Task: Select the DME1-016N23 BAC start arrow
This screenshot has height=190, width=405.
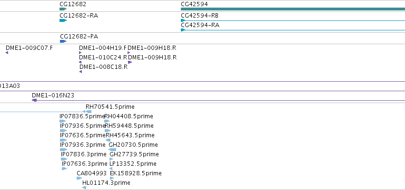Action: (x=34, y=100)
